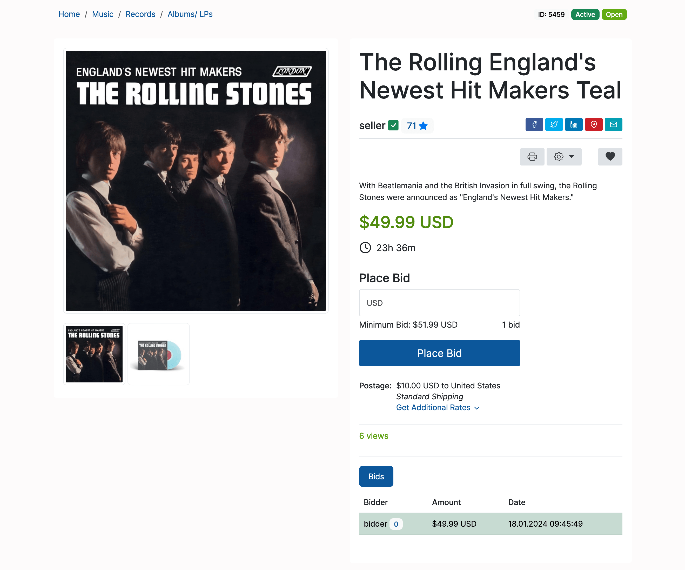The width and height of the screenshot is (685, 570).
Task: Go to Home breadcrumb link
Action: click(x=69, y=14)
